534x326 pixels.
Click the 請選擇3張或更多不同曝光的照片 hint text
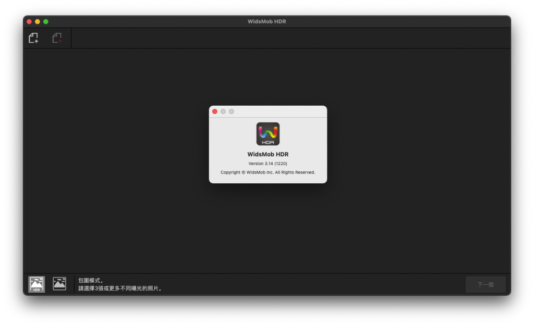pos(120,289)
